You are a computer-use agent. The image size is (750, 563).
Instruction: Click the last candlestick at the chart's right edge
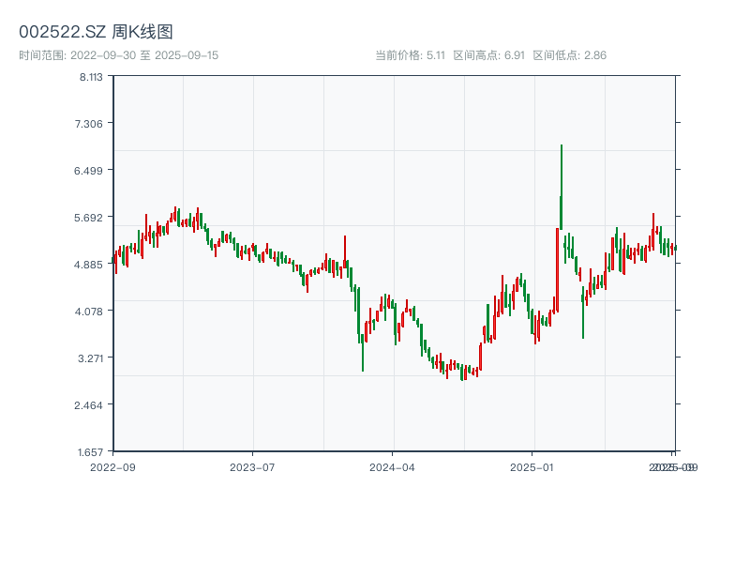point(674,248)
